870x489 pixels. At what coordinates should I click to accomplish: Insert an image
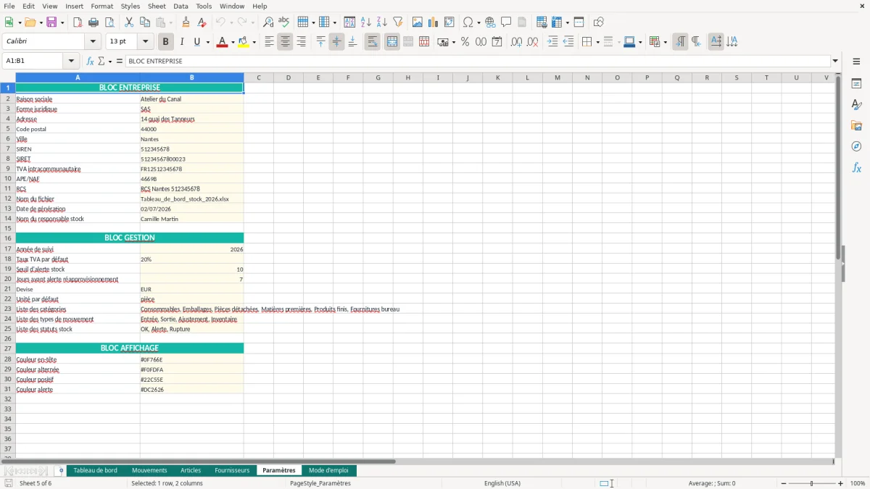point(418,22)
